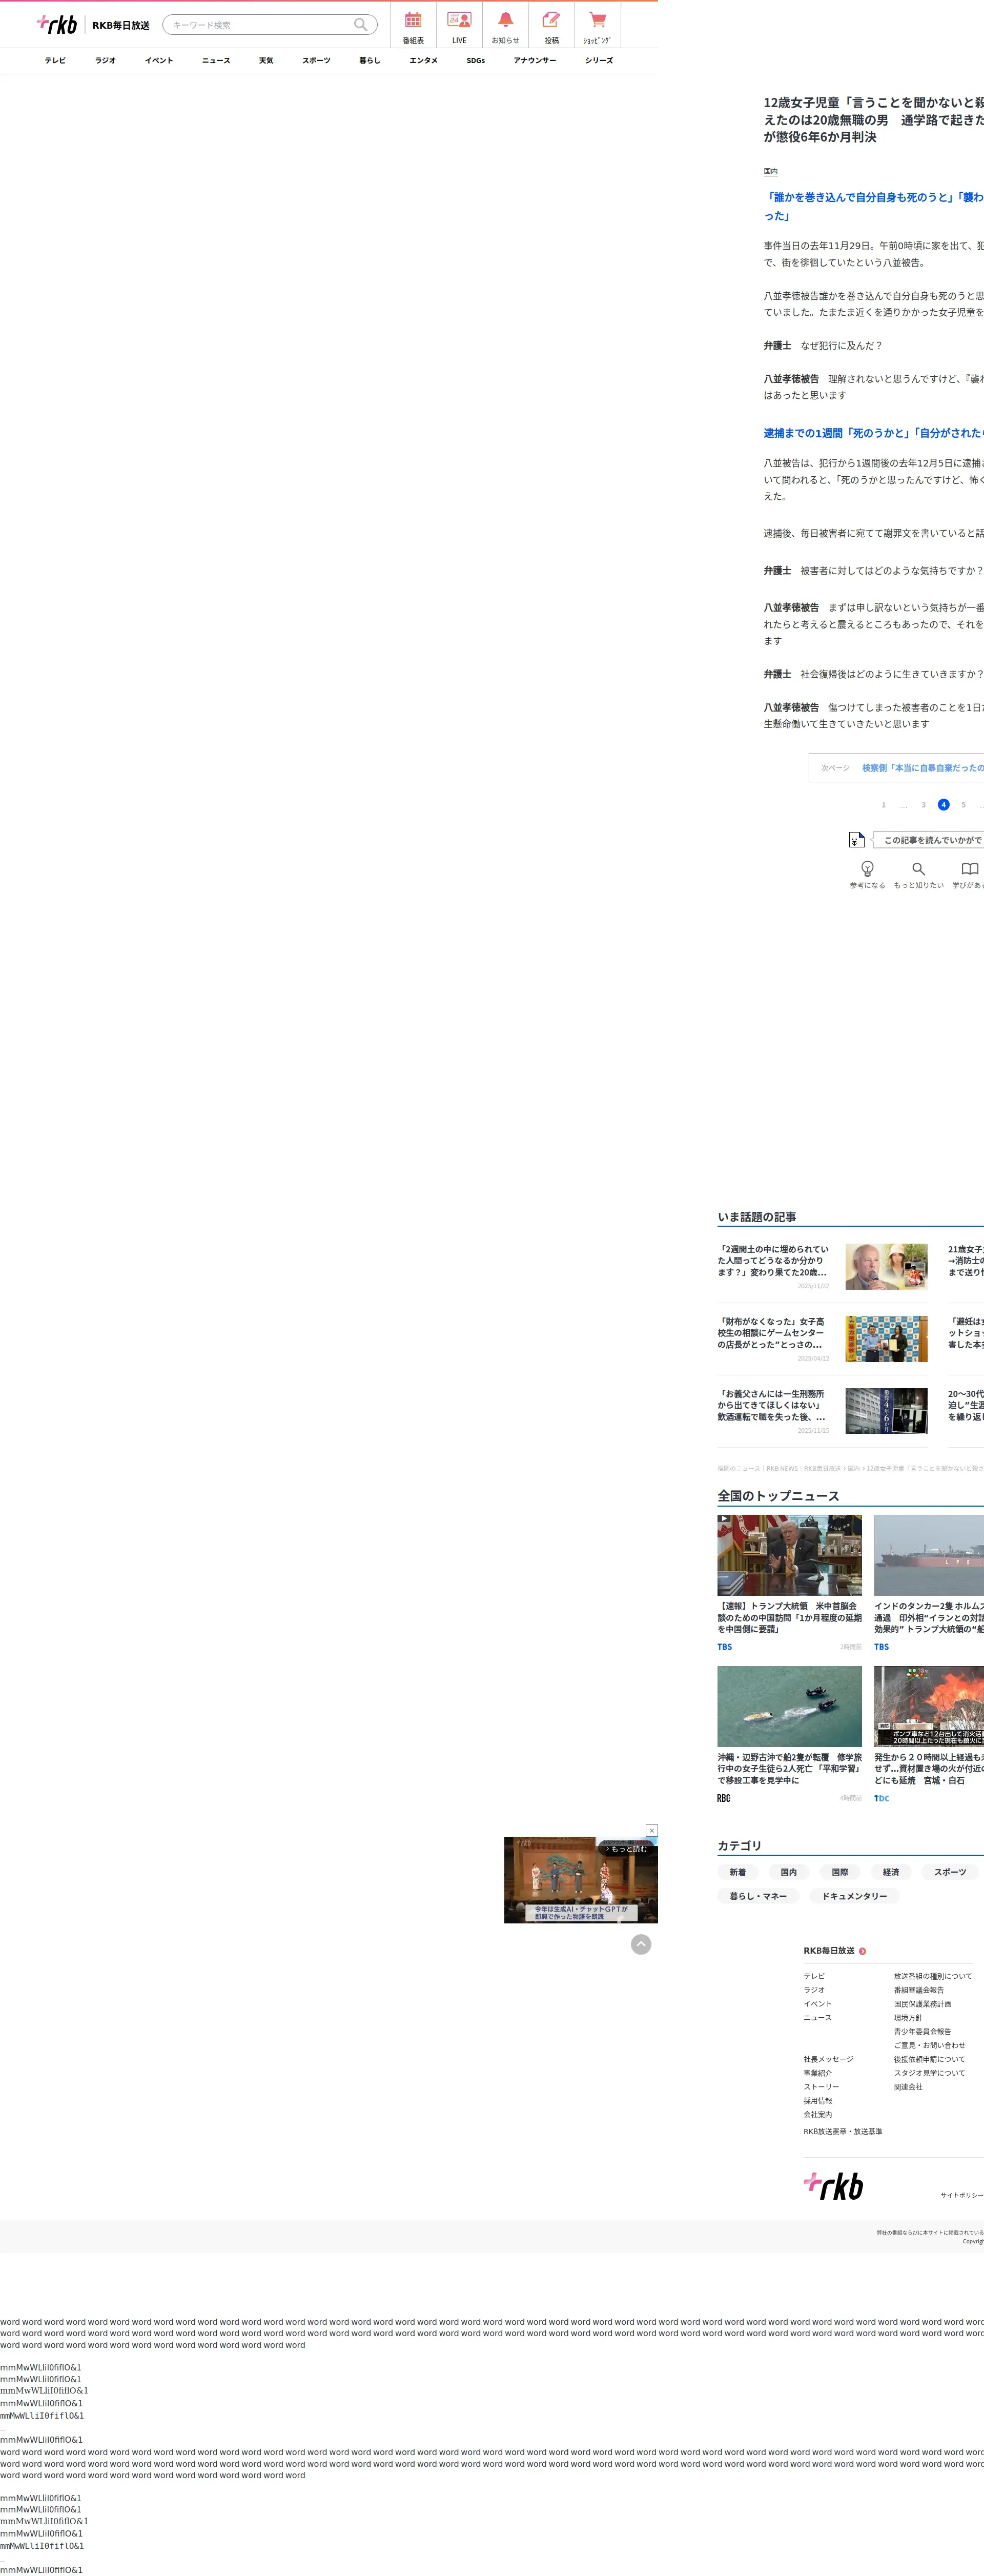The height and width of the screenshot is (2576, 984).
Task: Click the rkb logo in header
Action: (57, 24)
